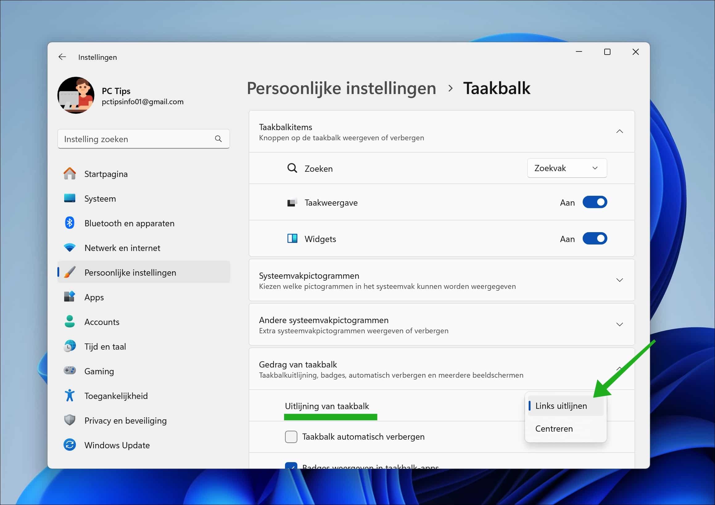The height and width of the screenshot is (505, 715).
Task: Select the Netwerk en internet wifi icon
Action: [x=70, y=248]
